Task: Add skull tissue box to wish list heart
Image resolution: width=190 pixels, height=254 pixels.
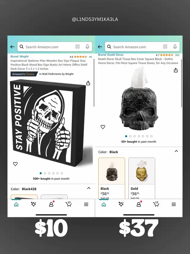Action: pos(103,127)
